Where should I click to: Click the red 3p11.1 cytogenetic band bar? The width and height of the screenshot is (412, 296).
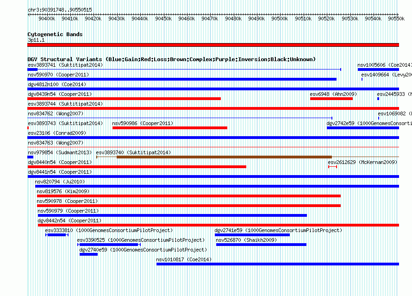pos(213,45)
